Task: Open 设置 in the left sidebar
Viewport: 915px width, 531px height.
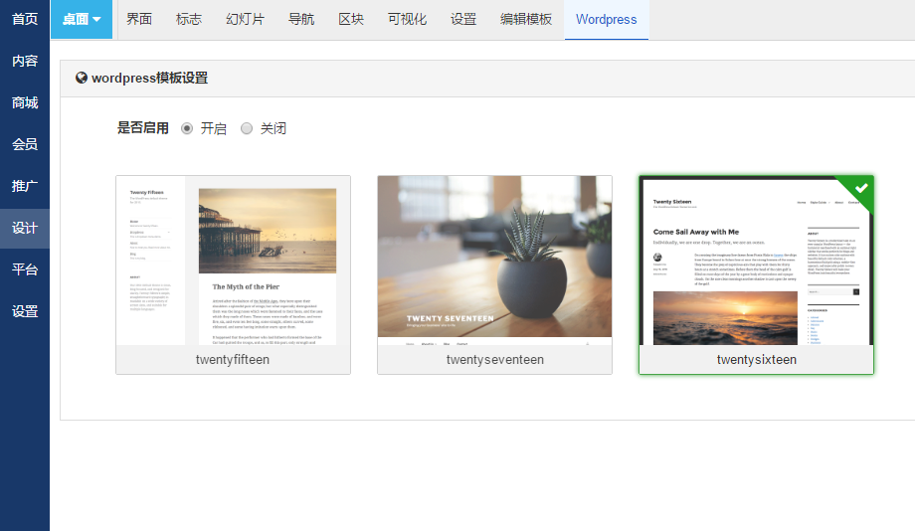Action: [25, 311]
